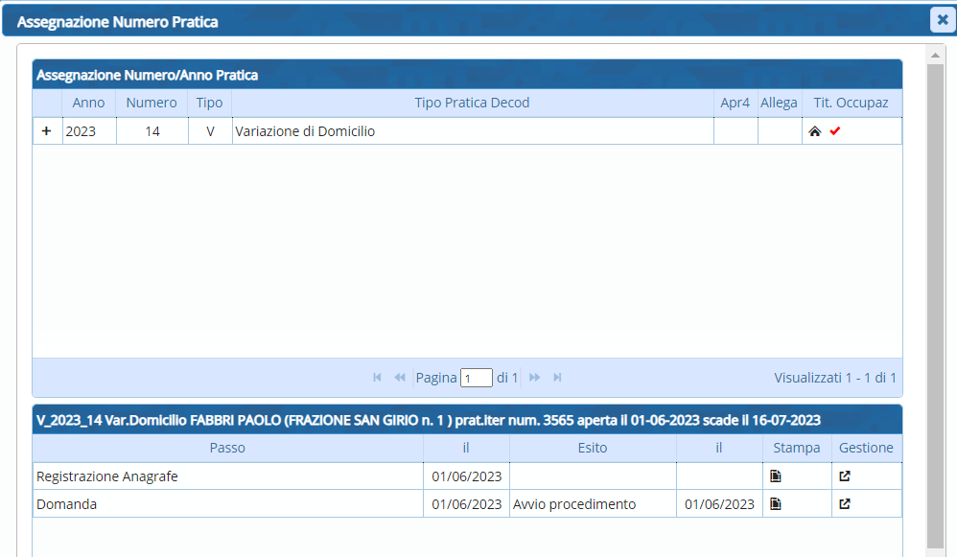Expand the 2023 pratica row with plus

46,131
